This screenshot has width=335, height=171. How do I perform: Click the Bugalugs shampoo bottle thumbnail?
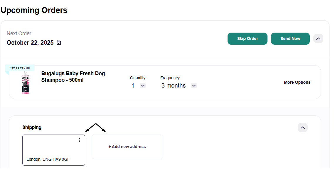[x=26, y=82]
